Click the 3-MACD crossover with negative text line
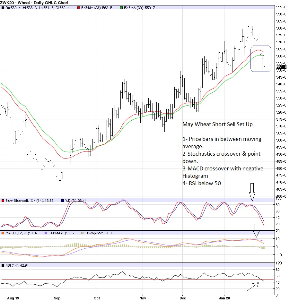The width and height of the screenshot is (289, 301). click(x=223, y=168)
